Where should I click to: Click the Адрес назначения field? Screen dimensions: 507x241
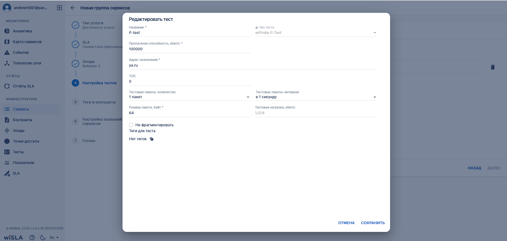tap(253, 66)
